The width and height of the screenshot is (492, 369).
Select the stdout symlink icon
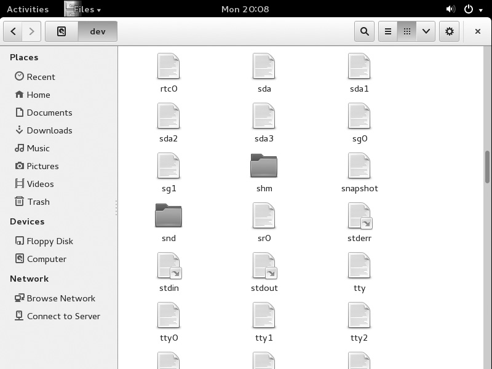pos(265,266)
